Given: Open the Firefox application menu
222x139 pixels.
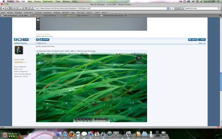Looking at the screenshot, I should click(10, 1).
